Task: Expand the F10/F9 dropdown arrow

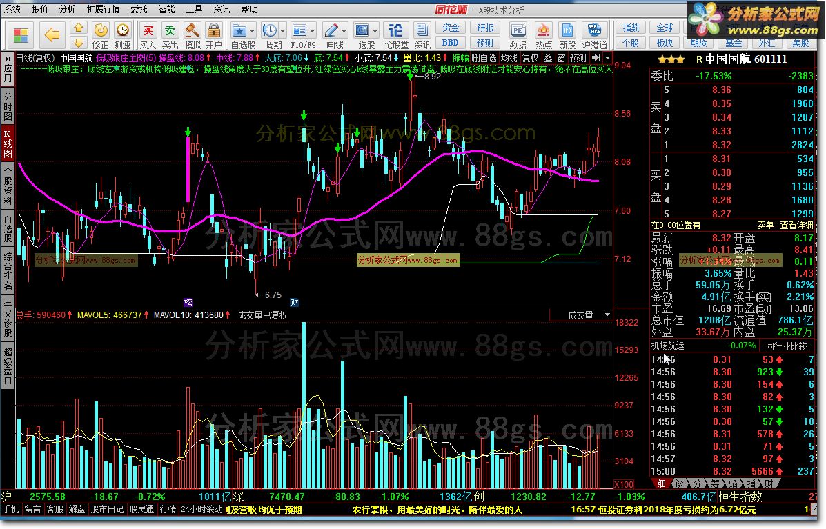Action: [313, 30]
